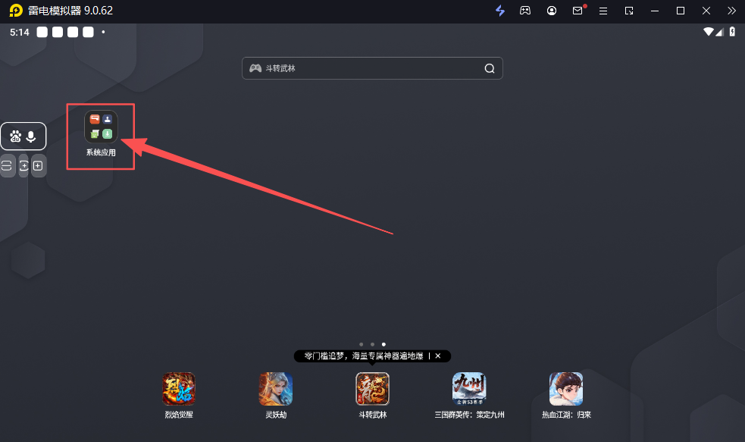Launch 热血江湖：归来 game
This screenshot has width=745, height=442.
(566, 389)
